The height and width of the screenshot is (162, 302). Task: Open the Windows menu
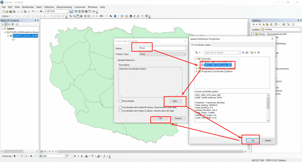pos(92,7)
